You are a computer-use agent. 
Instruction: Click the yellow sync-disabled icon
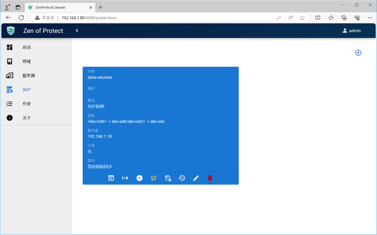tap(153, 178)
